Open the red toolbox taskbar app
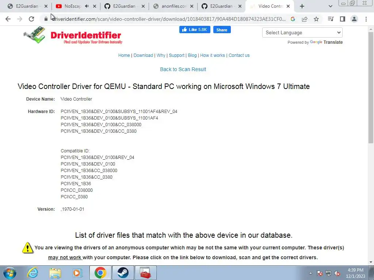 click(146, 273)
